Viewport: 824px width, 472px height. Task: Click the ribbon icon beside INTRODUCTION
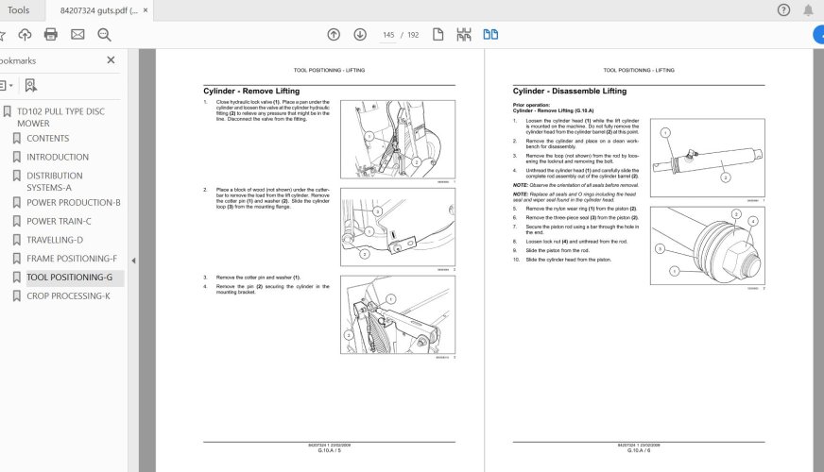pos(17,157)
